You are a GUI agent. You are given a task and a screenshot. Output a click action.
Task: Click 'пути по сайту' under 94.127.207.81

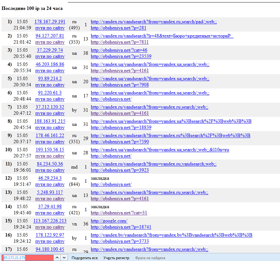coord(50,42)
